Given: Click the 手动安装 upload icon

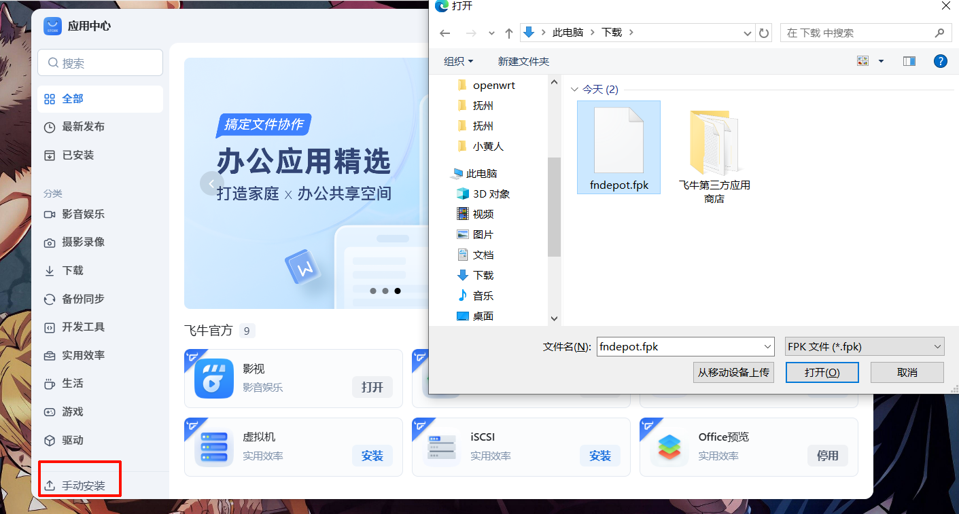Looking at the screenshot, I should [50, 486].
